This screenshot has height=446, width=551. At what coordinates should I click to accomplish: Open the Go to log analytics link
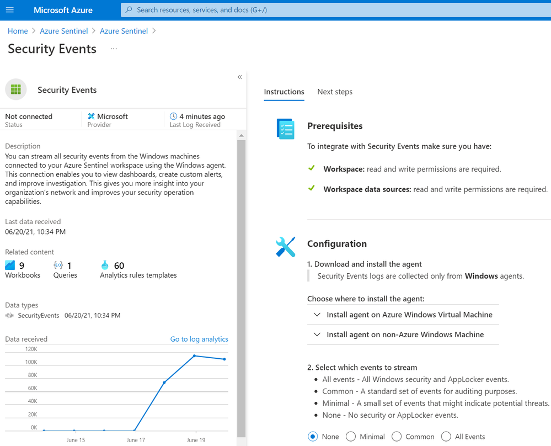pyautogui.click(x=199, y=339)
